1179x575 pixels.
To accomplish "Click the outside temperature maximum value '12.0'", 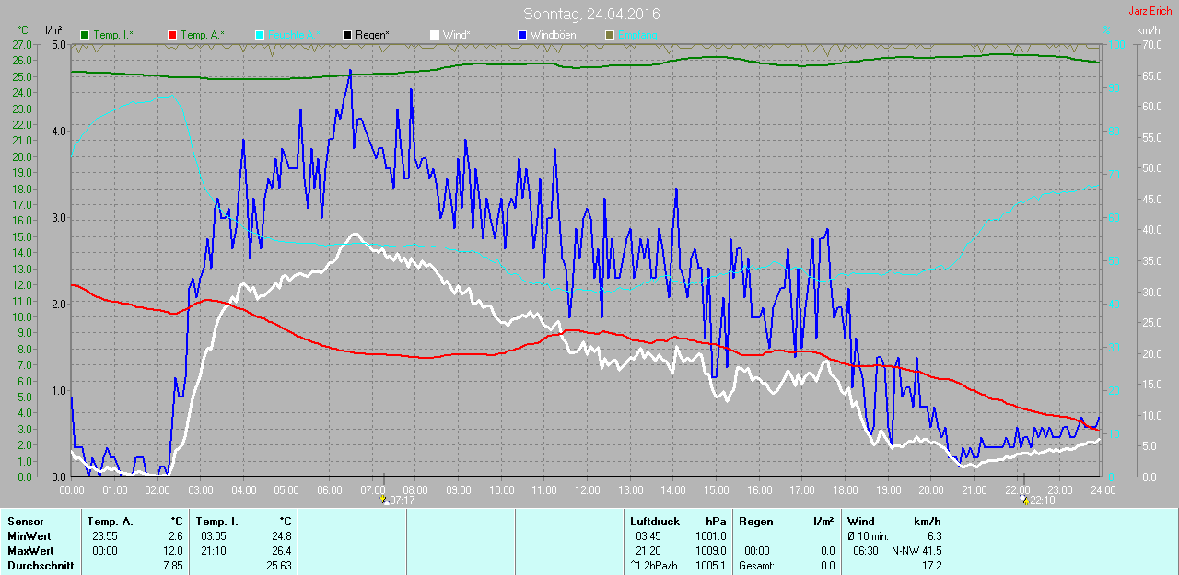I will (173, 551).
